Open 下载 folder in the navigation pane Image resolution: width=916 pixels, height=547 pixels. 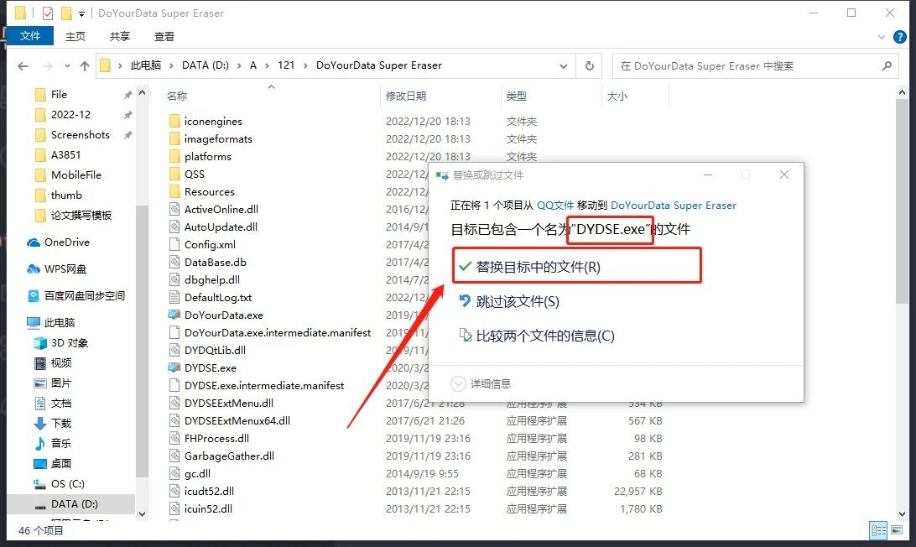click(60, 423)
